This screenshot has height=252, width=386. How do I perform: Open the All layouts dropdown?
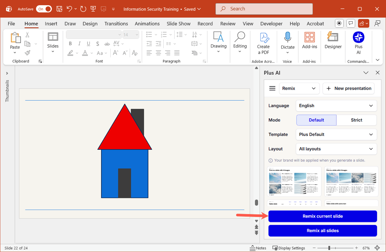coord(336,149)
